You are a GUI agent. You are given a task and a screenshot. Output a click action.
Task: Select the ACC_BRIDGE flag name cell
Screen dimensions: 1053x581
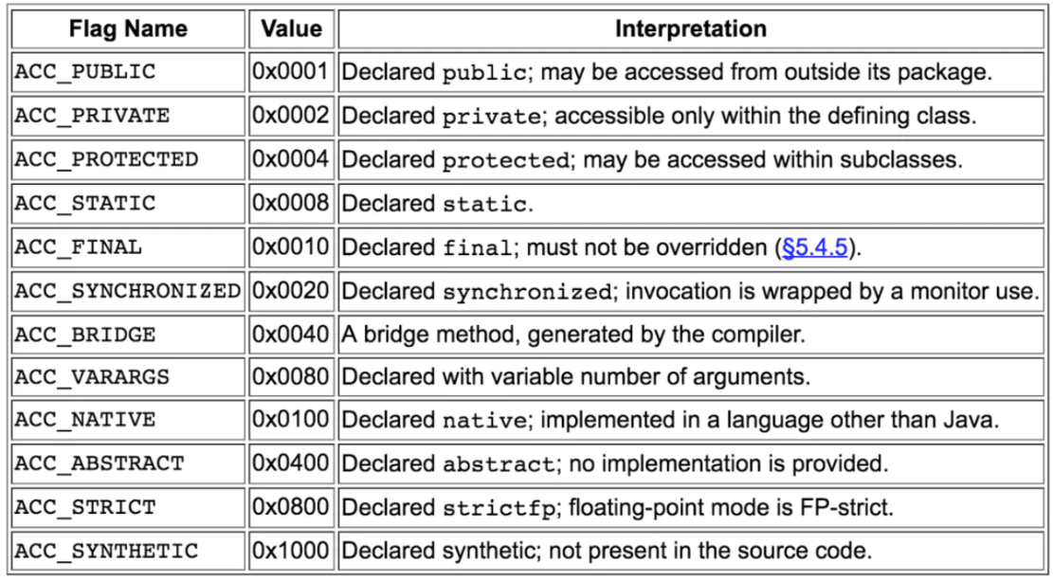[x=85, y=336]
